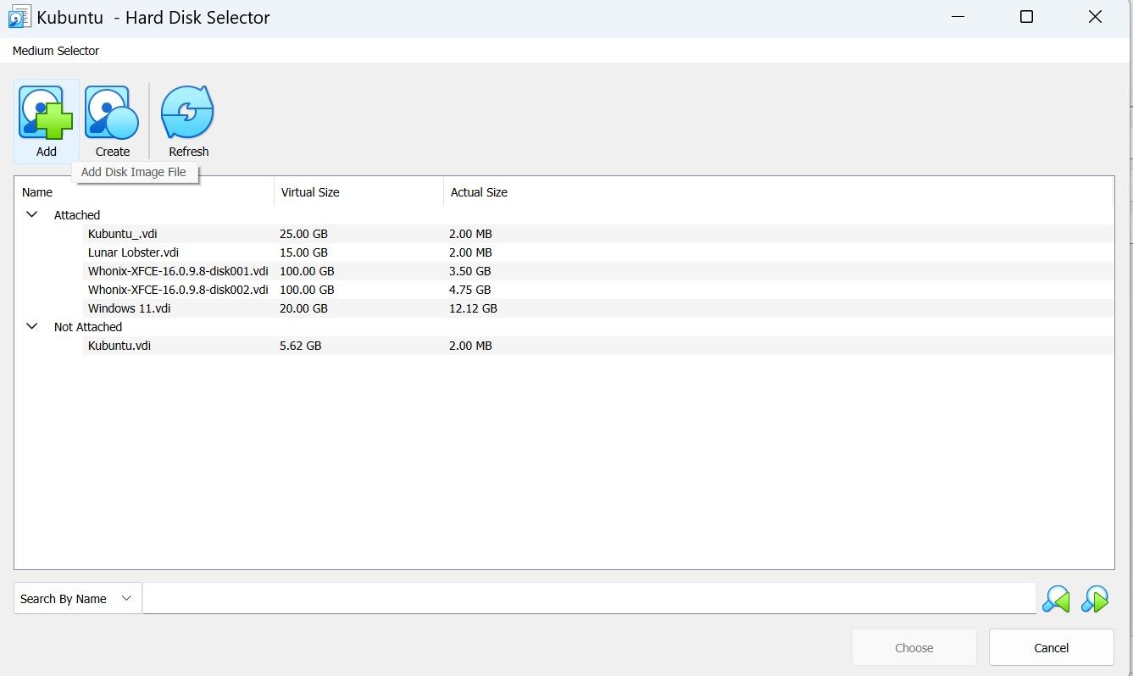
Task: Sort by the Actual Size column header
Action: pos(479,192)
